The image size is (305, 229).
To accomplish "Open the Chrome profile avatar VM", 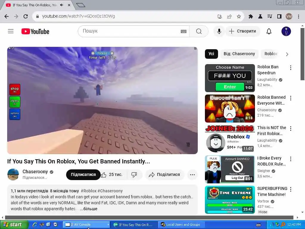I will click(289, 17).
